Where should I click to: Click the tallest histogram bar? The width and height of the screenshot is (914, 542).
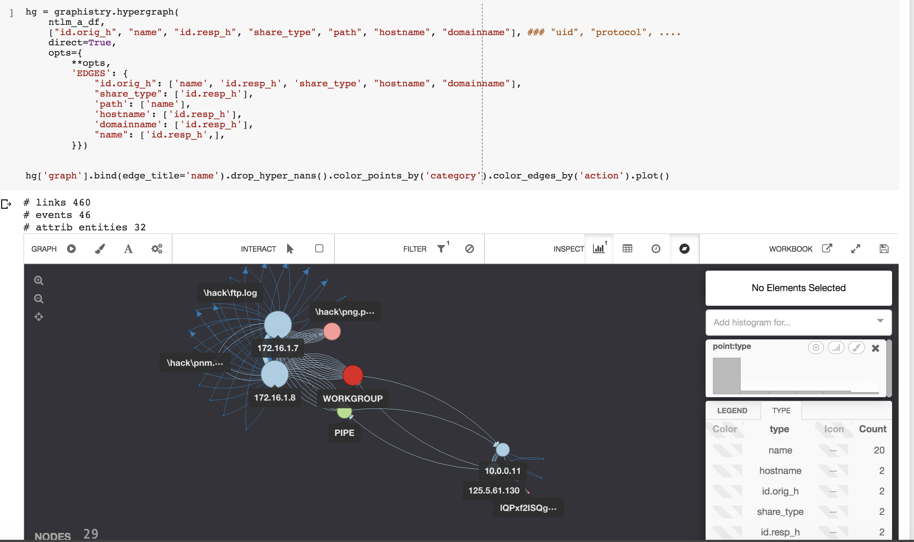[727, 376]
